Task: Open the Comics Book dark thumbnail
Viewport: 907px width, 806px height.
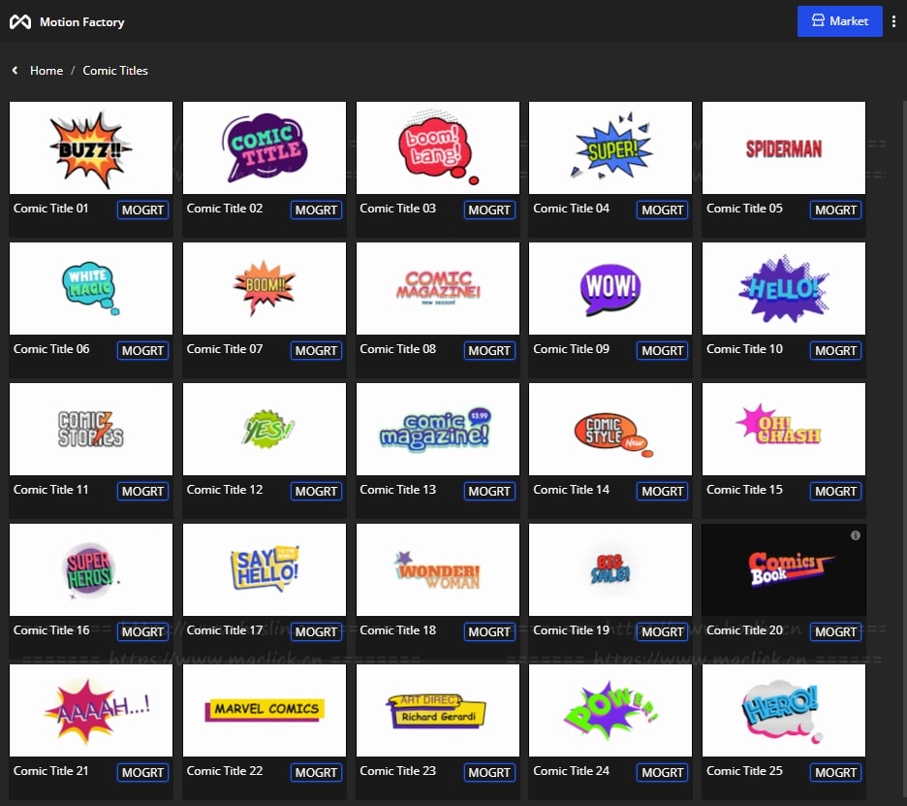Action: pyautogui.click(x=783, y=569)
